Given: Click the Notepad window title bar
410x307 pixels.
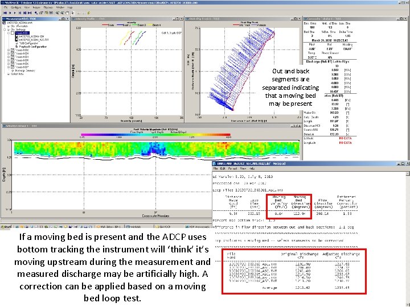Looking at the screenshot, I should [311, 163].
